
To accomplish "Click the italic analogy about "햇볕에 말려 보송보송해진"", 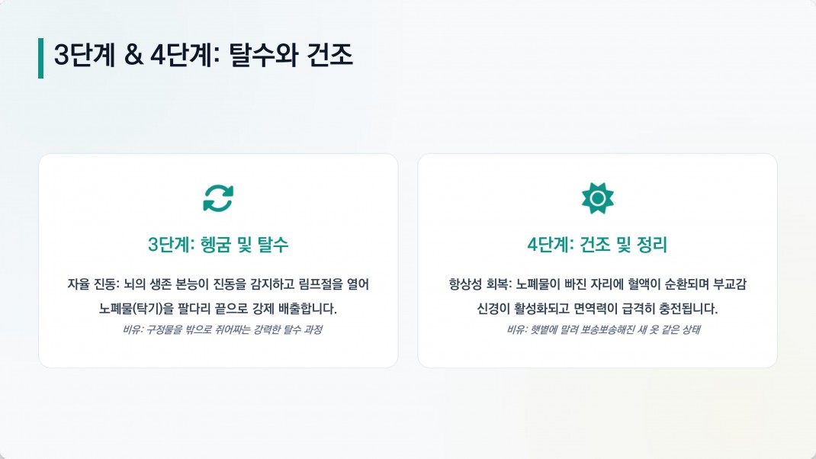I will coord(597,330).
